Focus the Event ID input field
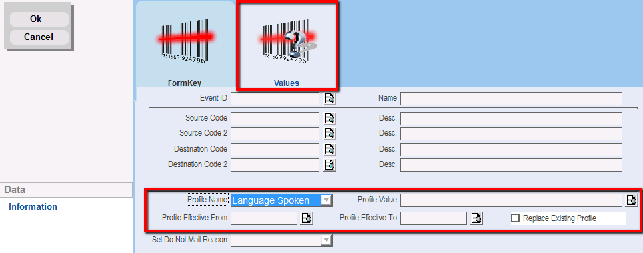643x253 pixels. click(x=275, y=99)
